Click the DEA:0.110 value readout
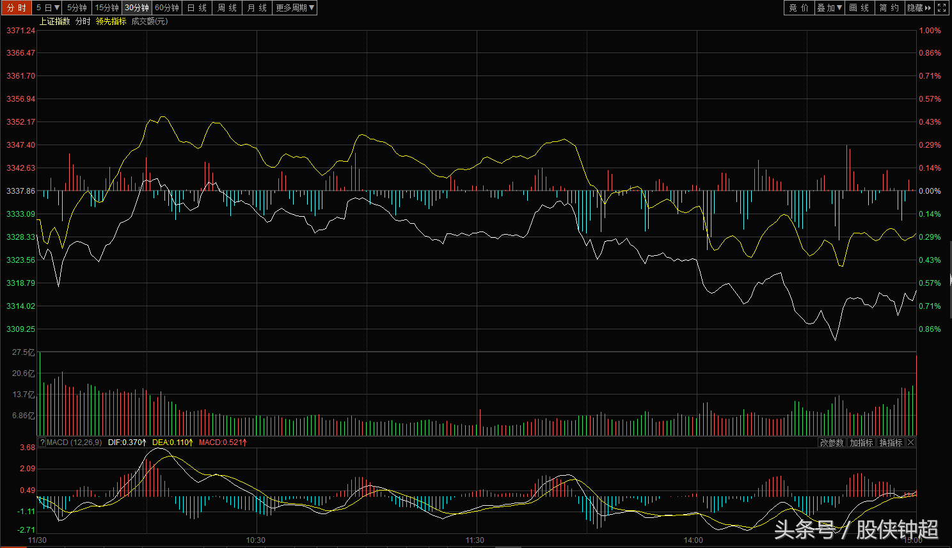 coord(172,442)
